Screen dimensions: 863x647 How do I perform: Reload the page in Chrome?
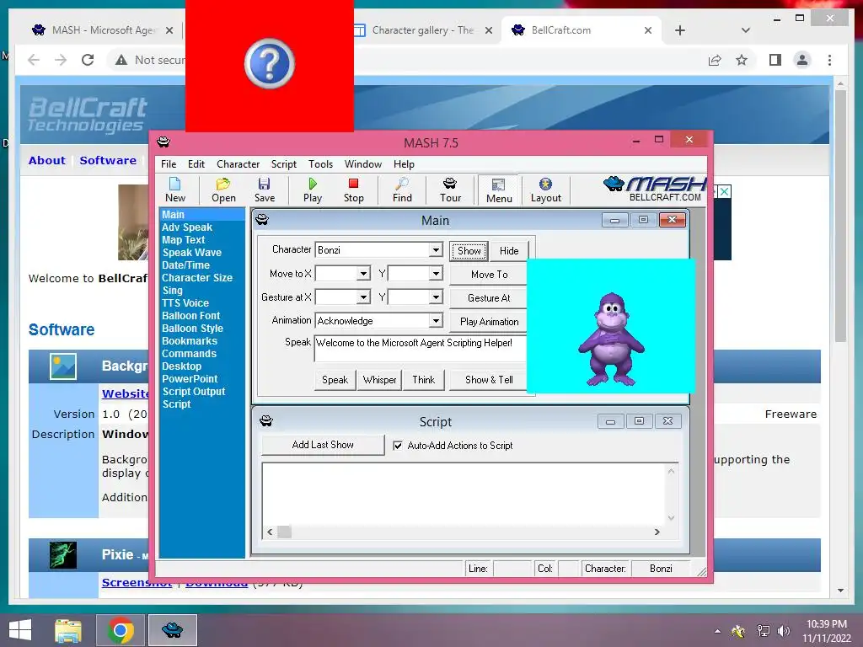click(88, 60)
